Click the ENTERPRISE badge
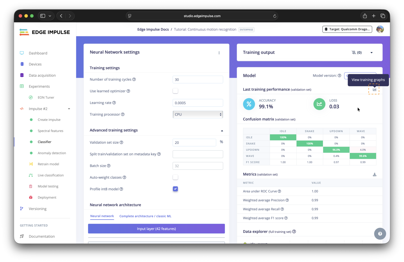The height and width of the screenshot is (262, 404). click(x=246, y=30)
